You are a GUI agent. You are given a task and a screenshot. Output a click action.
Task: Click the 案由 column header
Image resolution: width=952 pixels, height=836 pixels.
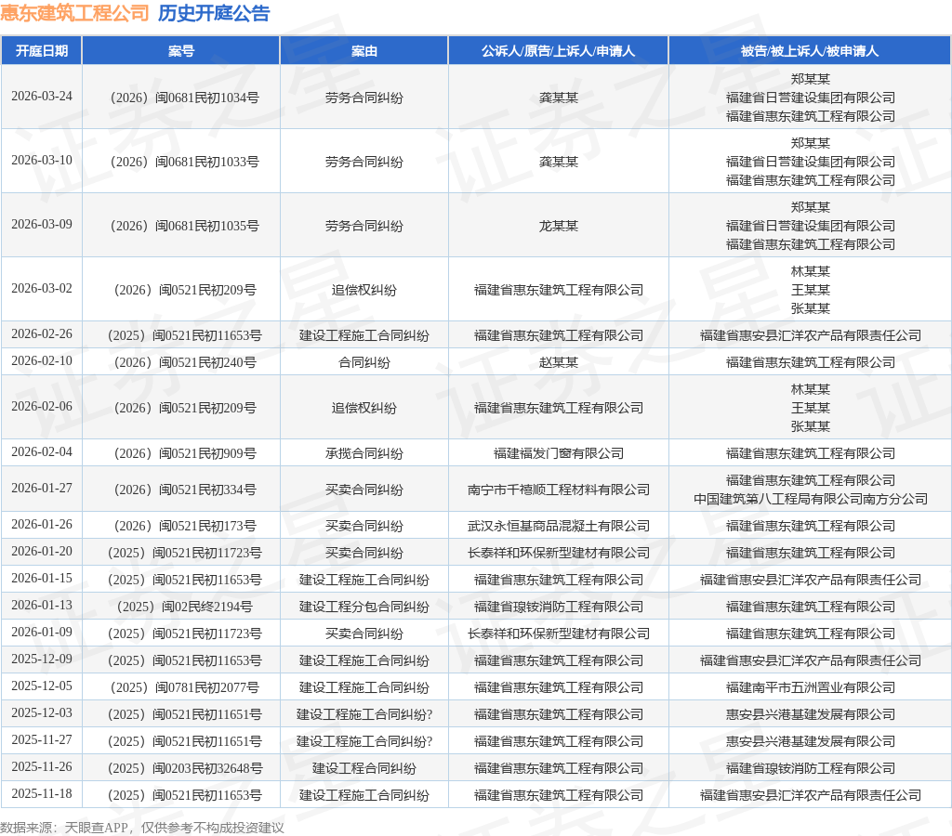point(364,51)
